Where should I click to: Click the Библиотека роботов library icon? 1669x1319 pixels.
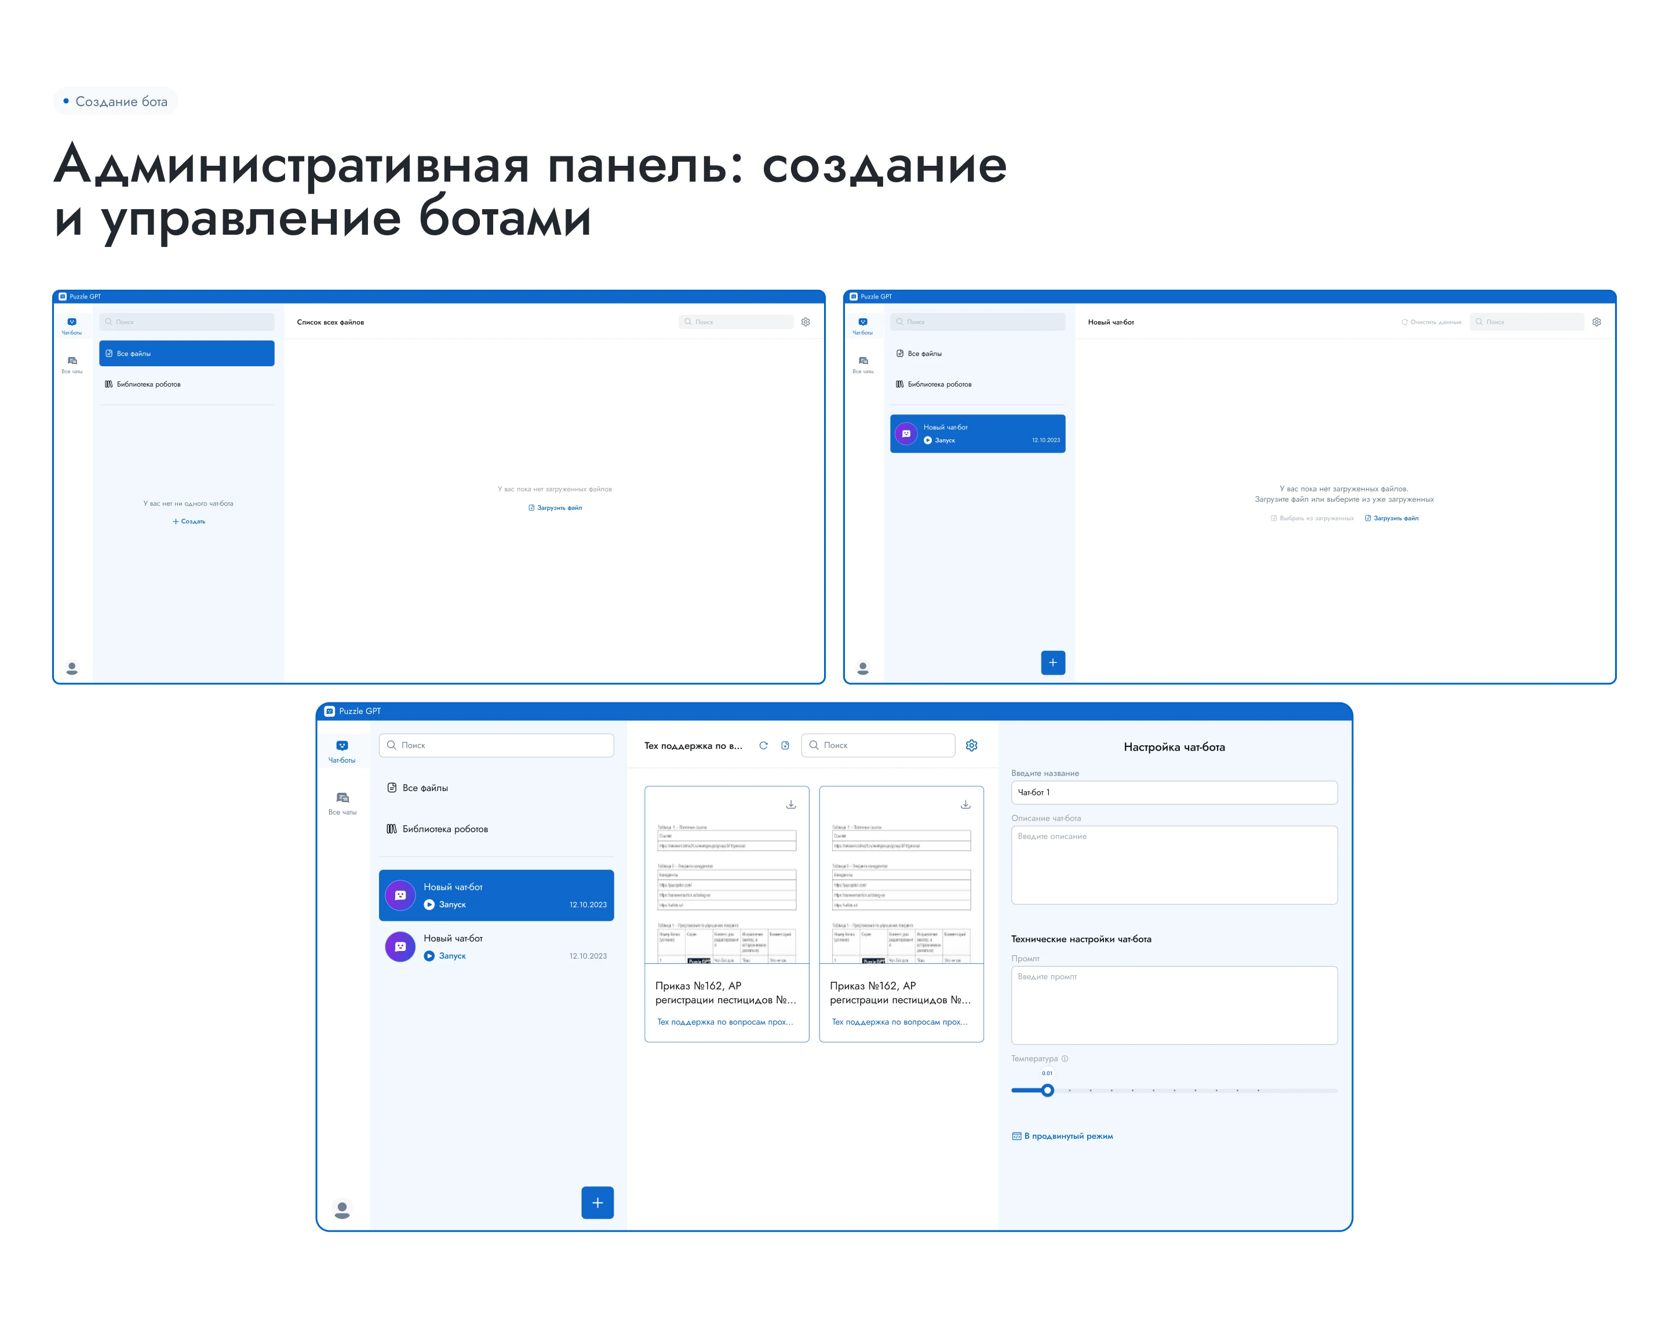click(x=392, y=829)
